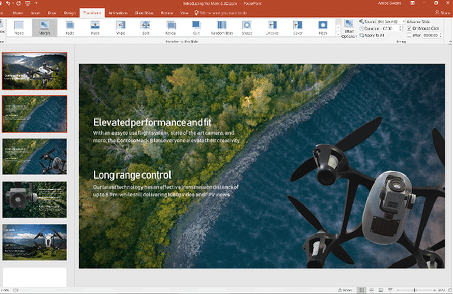Open the Animations ribbon tab

[x=118, y=12]
